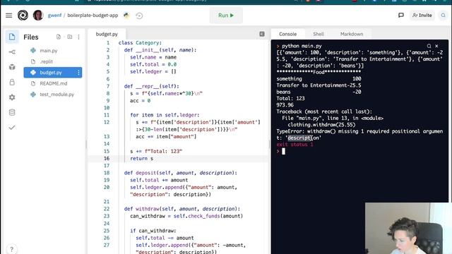Click the 'Files' panel heading
452x254 pixels.
[x=31, y=37]
